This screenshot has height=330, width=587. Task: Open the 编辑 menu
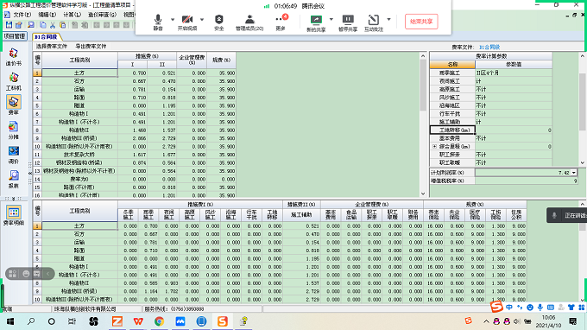(47, 15)
